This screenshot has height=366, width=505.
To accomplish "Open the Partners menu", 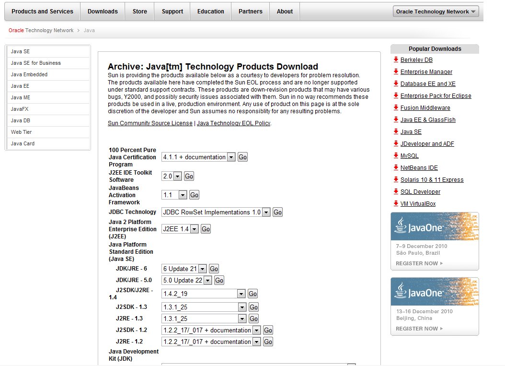I will tap(251, 12).
